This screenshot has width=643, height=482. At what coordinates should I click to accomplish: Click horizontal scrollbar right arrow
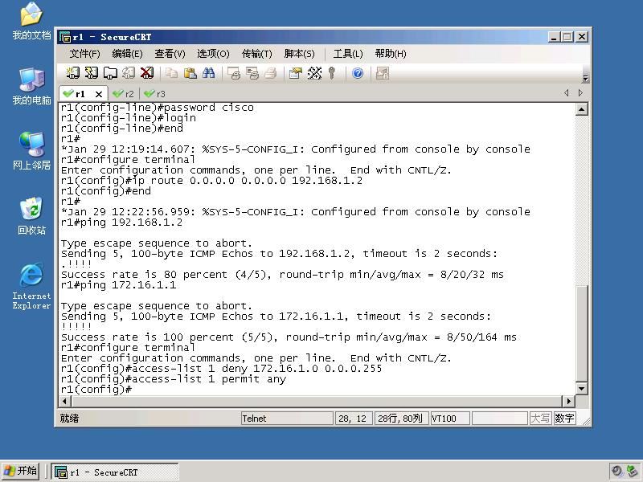[x=568, y=401]
